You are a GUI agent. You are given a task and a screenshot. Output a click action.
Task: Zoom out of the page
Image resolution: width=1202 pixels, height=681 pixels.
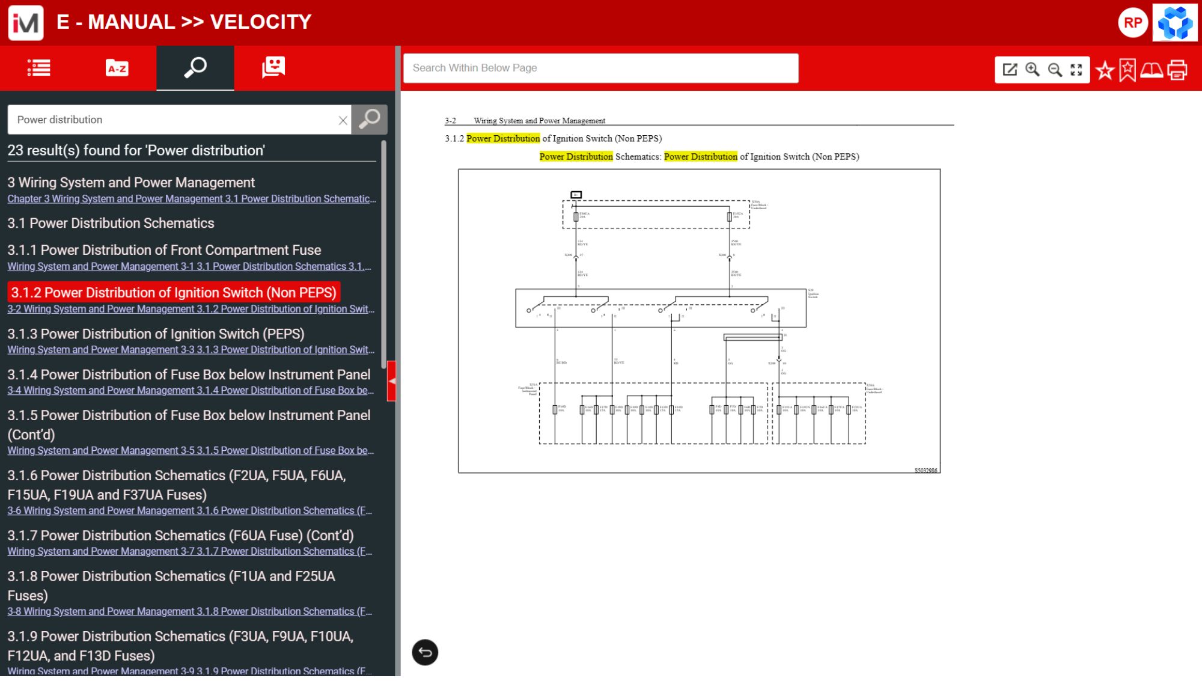(x=1055, y=70)
